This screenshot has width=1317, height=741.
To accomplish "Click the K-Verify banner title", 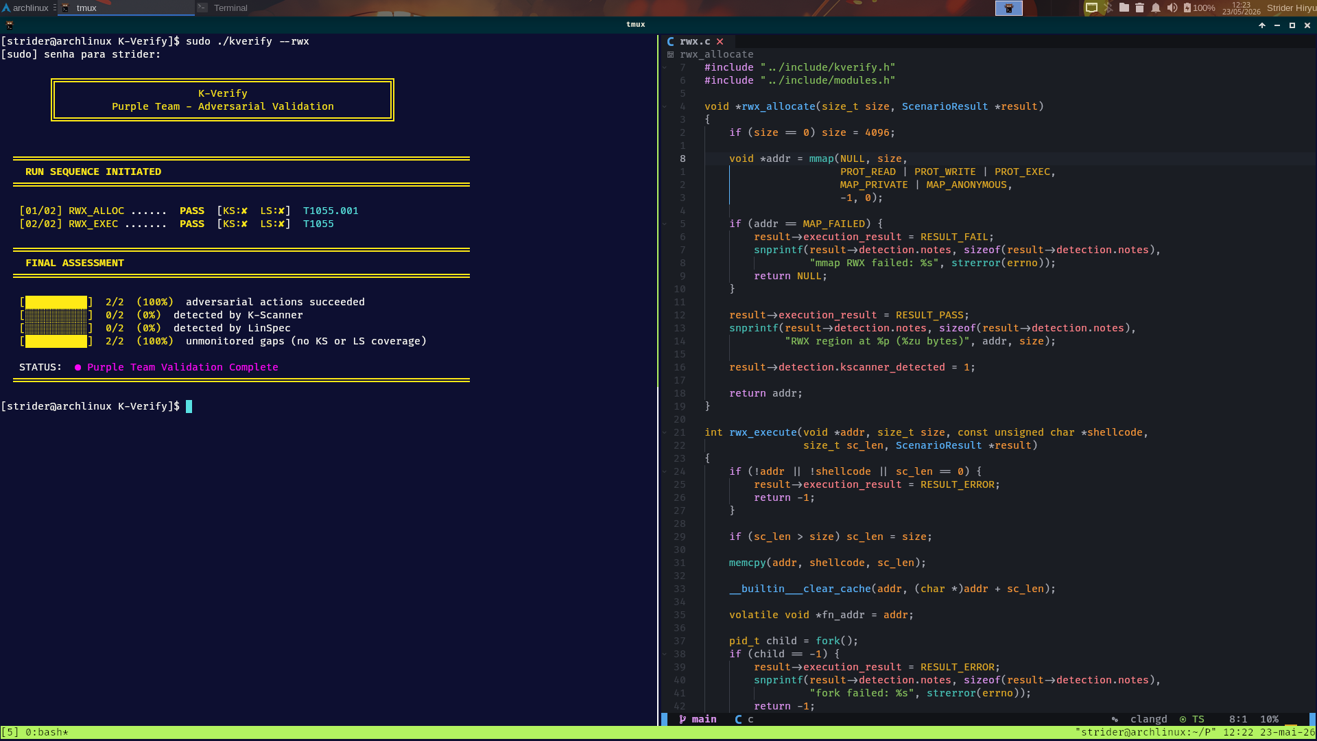I will [x=223, y=93].
